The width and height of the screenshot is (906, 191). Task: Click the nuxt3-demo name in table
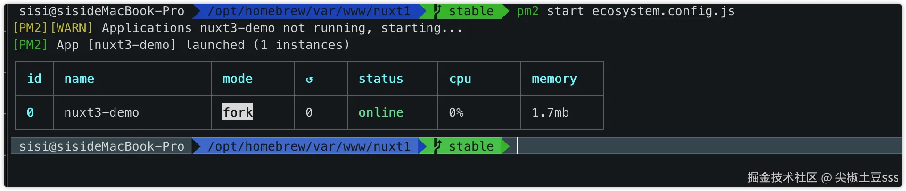(x=102, y=112)
